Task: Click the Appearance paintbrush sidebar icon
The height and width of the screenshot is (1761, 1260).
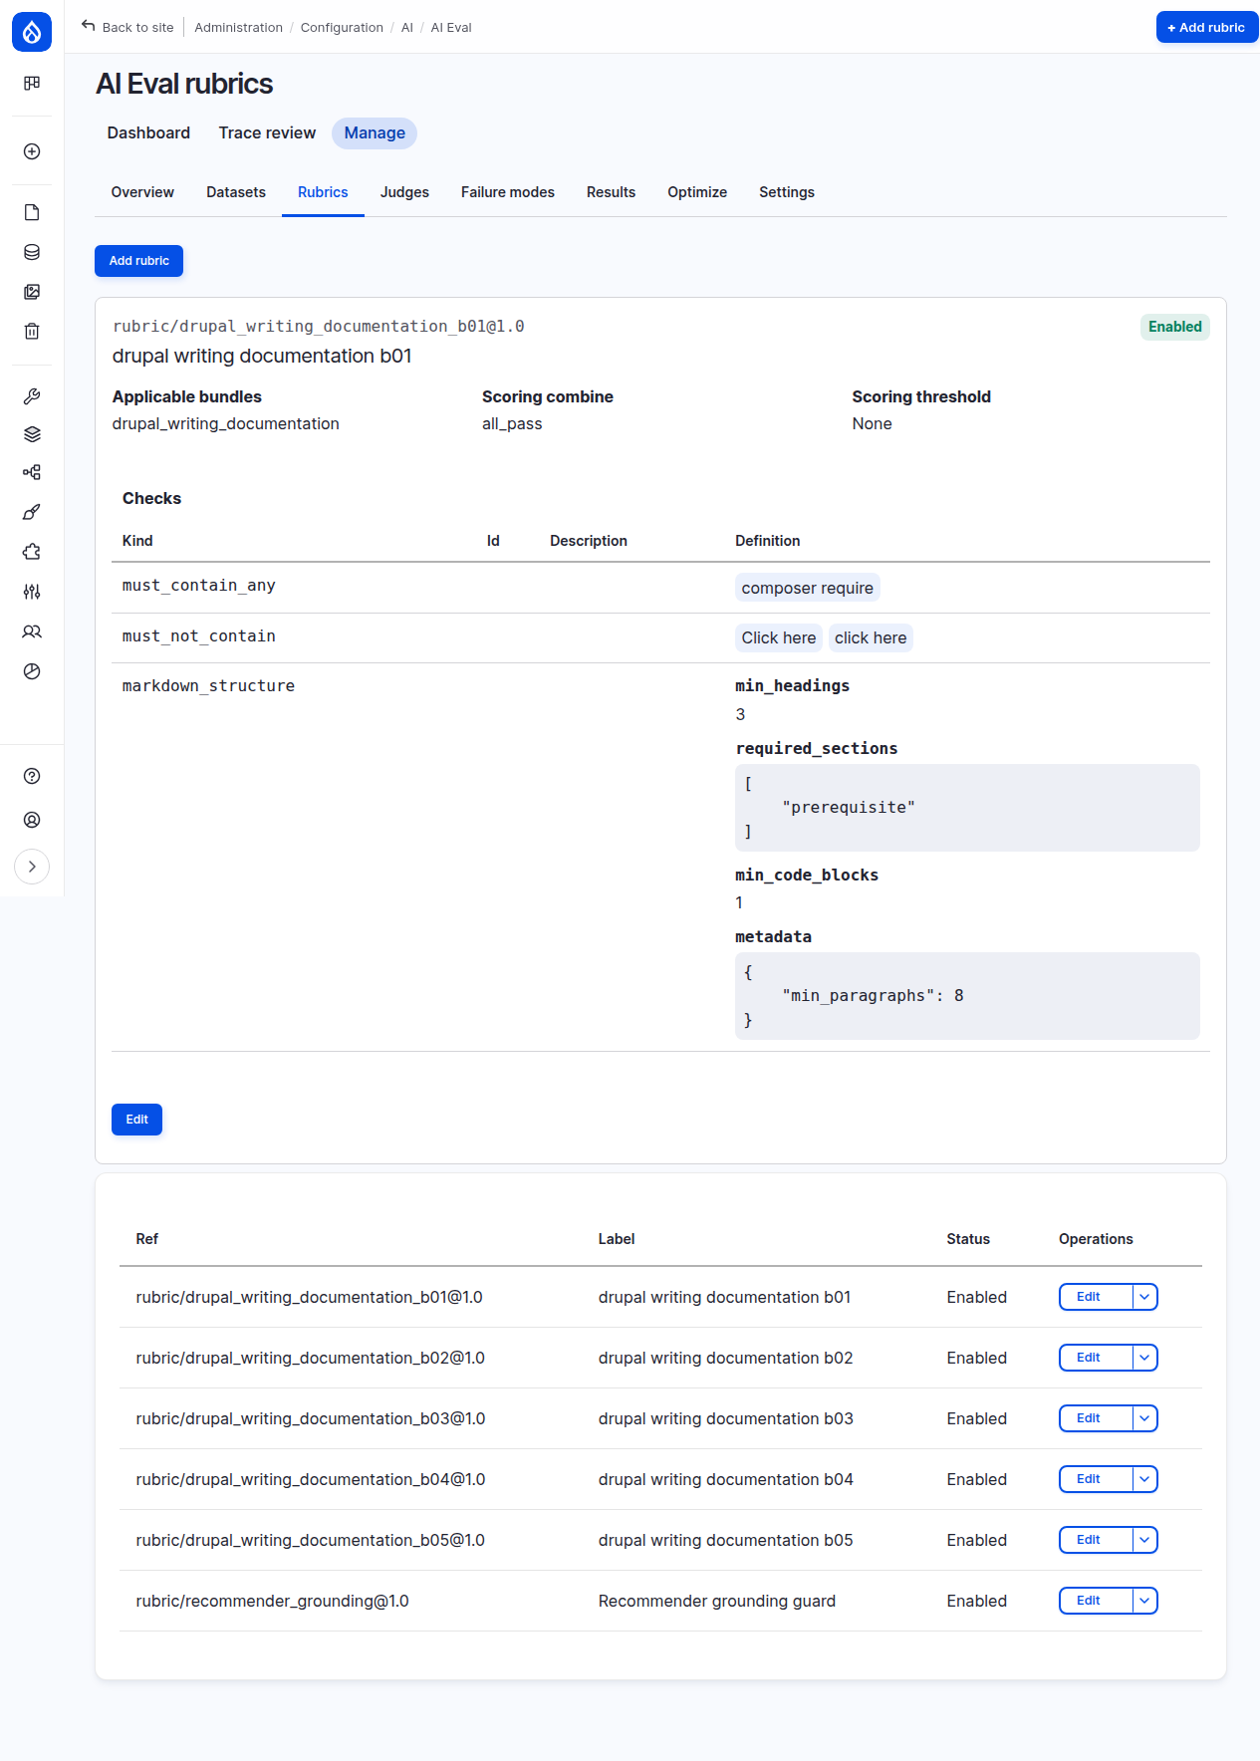Action: coord(32,512)
